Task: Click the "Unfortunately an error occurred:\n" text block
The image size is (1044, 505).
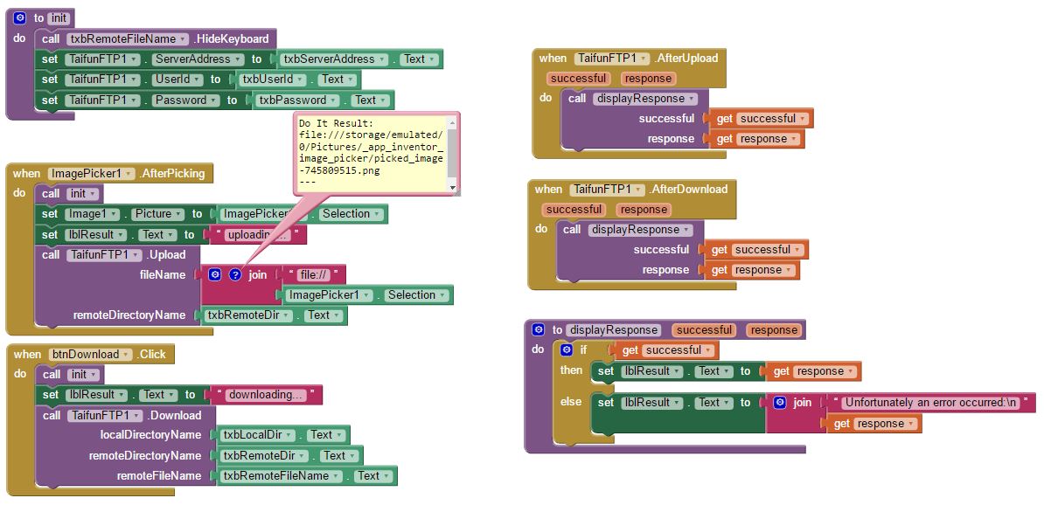Action: coord(930,403)
